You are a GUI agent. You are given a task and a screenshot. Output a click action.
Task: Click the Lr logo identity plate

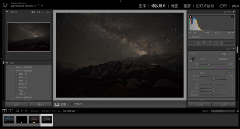click(5, 5)
